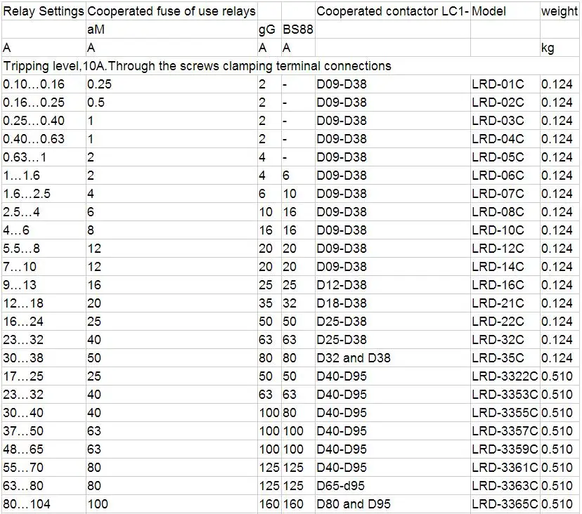Select the 'Relay Settings' header cell
The height and width of the screenshot is (514, 582).
44,11
